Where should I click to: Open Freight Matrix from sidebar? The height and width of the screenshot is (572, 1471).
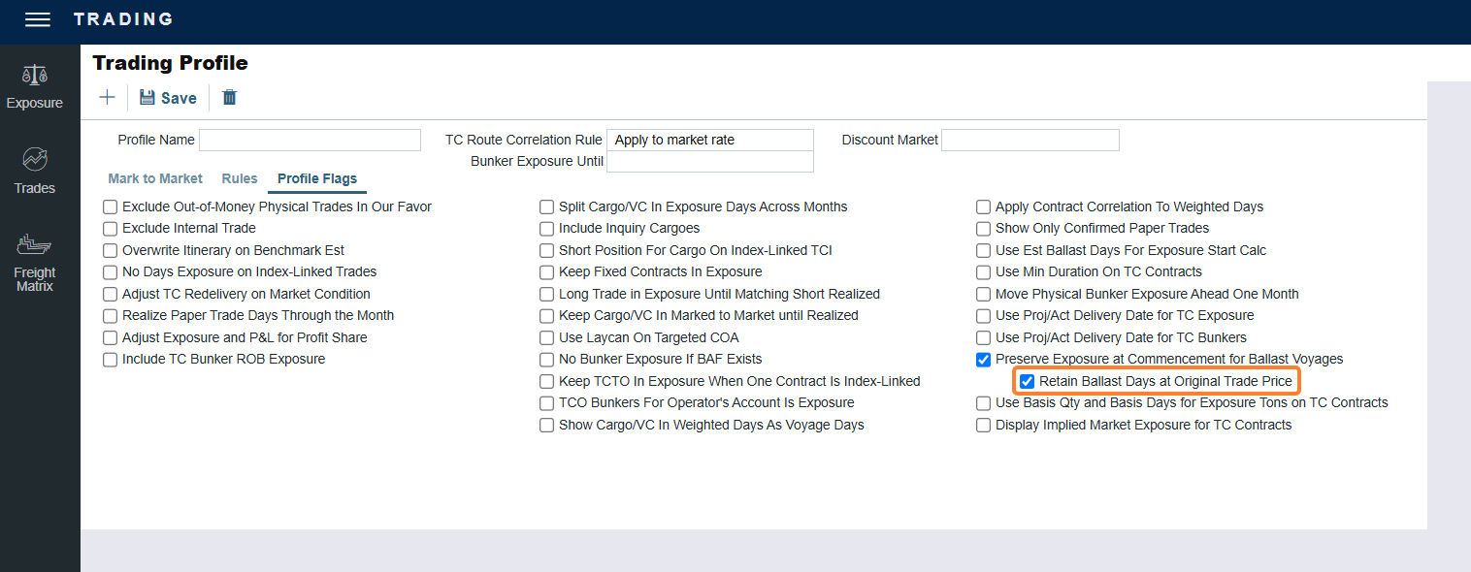[x=35, y=262]
